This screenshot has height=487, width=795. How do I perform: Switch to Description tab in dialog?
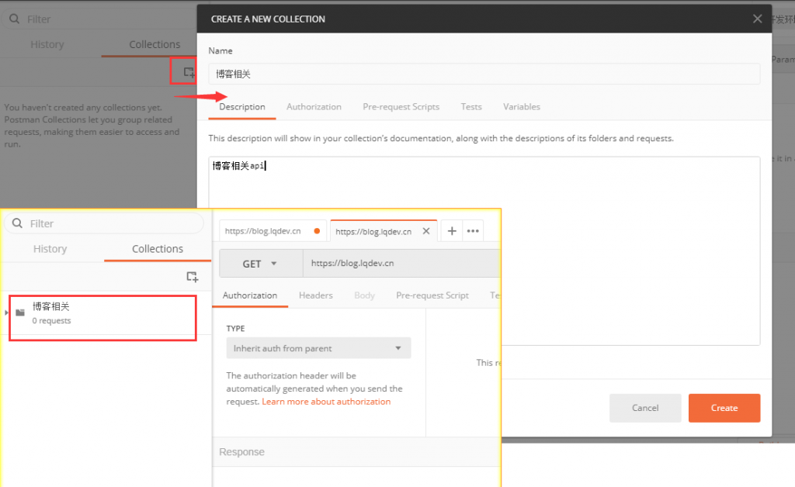tap(242, 107)
